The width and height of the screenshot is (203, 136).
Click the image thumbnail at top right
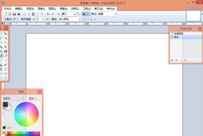193,16
